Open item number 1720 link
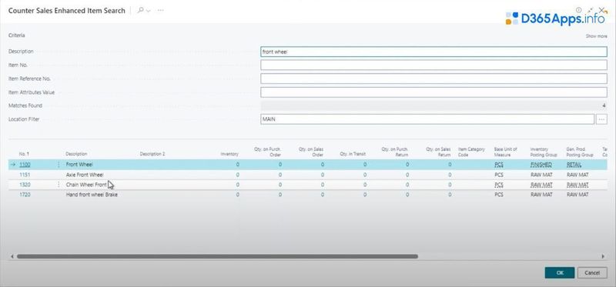616x287 pixels. 25,195
